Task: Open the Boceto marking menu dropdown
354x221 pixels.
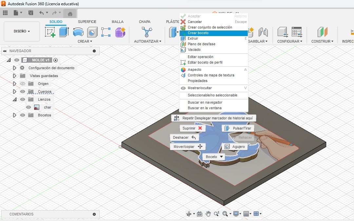Action: click(214, 157)
